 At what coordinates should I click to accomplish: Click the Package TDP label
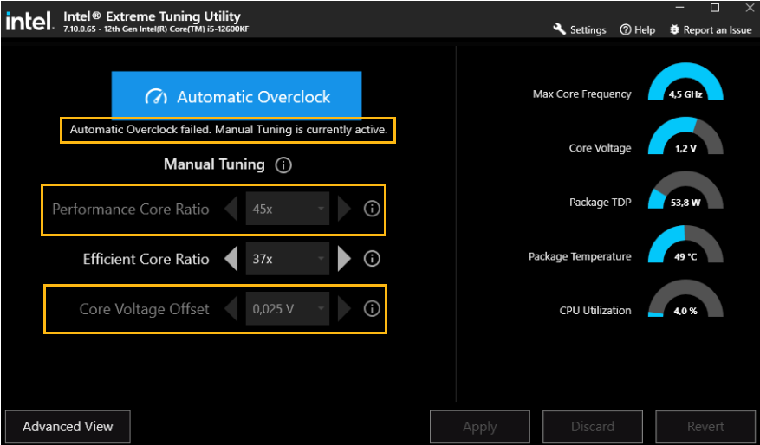click(600, 203)
